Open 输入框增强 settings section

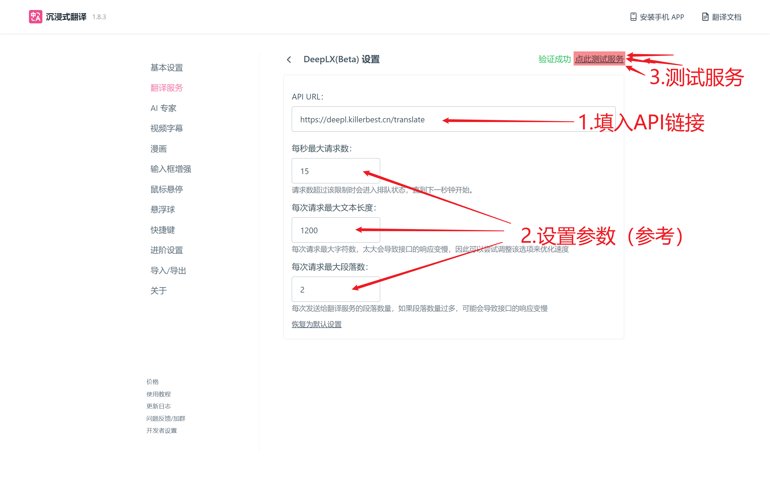171,169
